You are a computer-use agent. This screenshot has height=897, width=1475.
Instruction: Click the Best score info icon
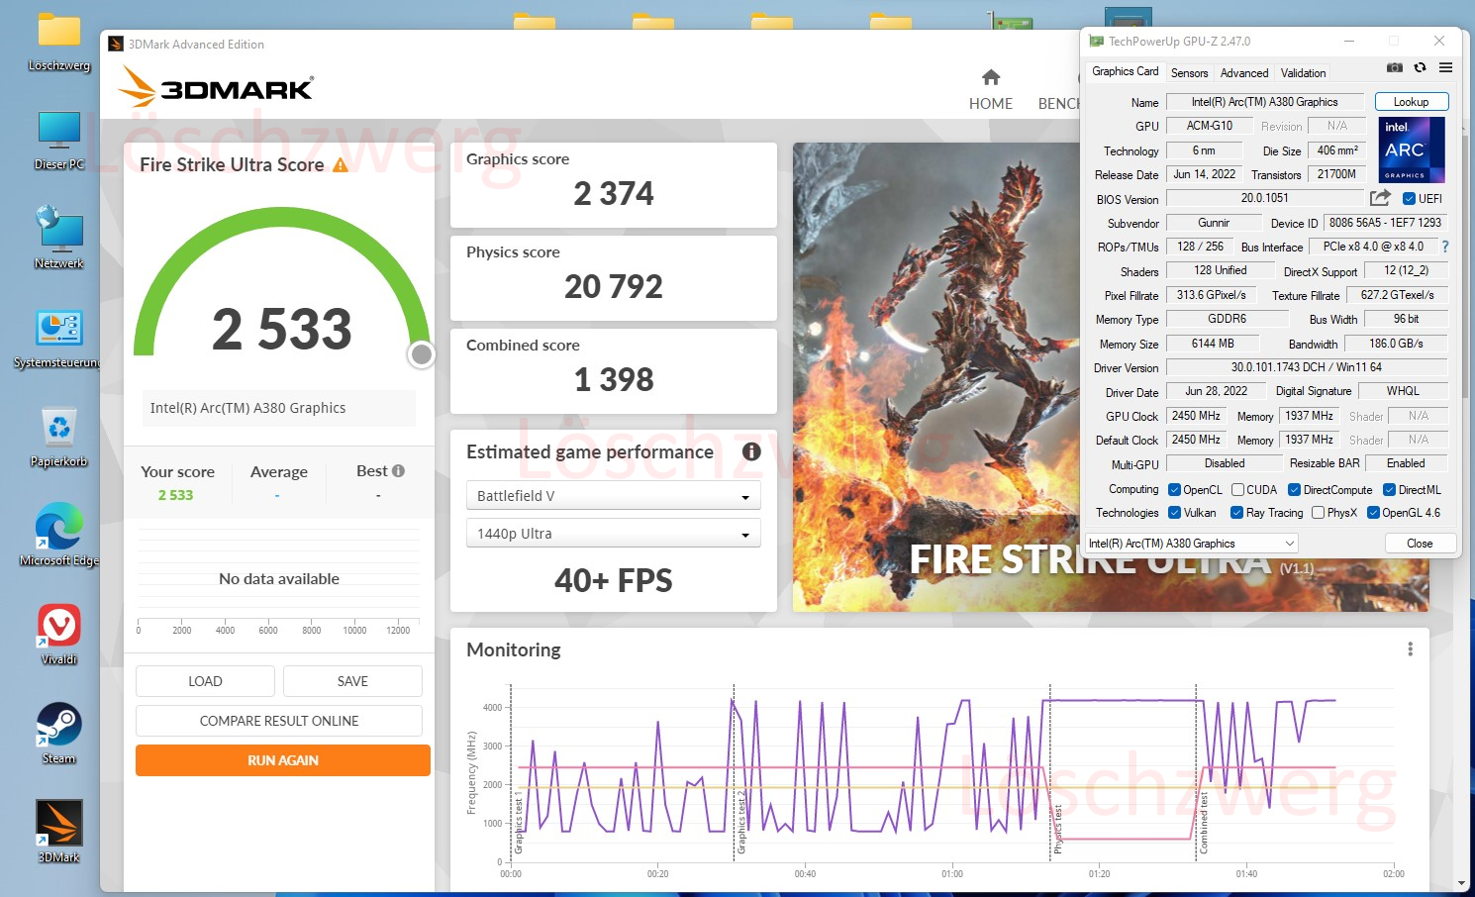[x=398, y=471]
